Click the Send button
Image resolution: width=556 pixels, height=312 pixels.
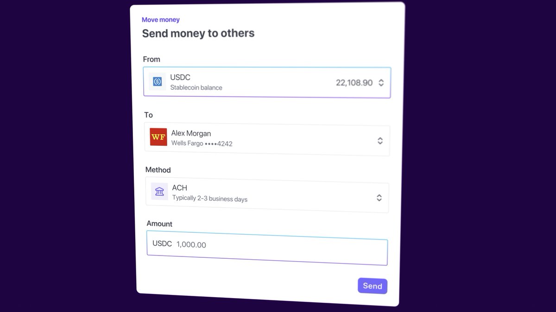coord(373,286)
